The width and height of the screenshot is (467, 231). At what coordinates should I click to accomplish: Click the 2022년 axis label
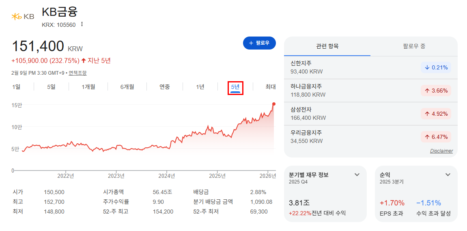click(65, 176)
